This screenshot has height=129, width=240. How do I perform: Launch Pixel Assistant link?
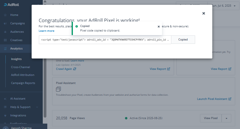[x=214, y=99]
